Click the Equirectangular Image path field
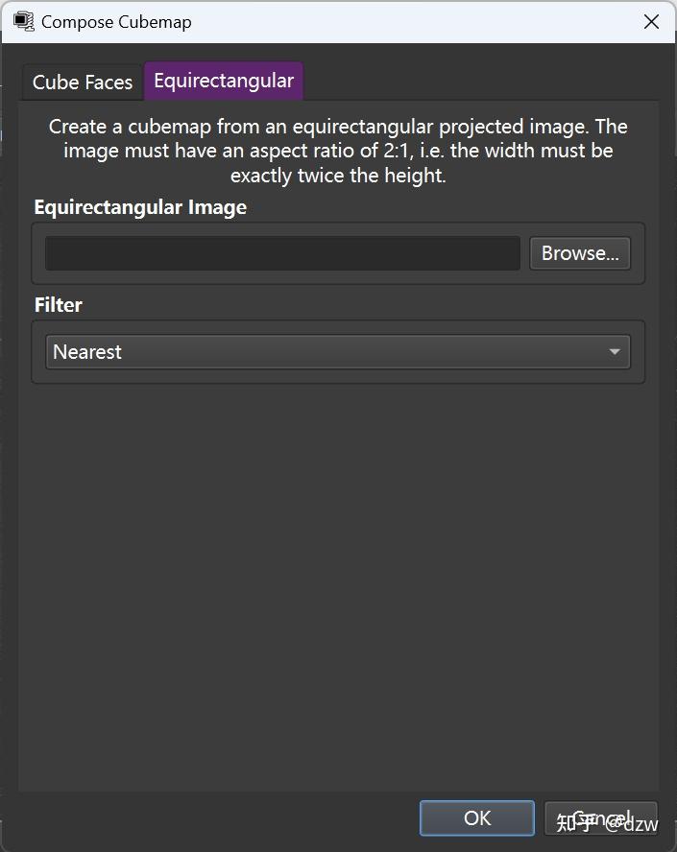This screenshot has width=677, height=852. [x=282, y=253]
